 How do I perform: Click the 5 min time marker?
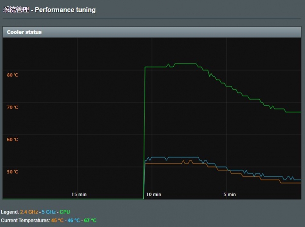pos(230,194)
